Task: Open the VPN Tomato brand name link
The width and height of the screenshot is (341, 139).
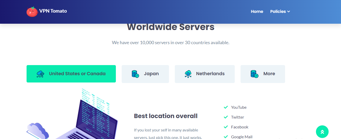Action: [x=53, y=11]
